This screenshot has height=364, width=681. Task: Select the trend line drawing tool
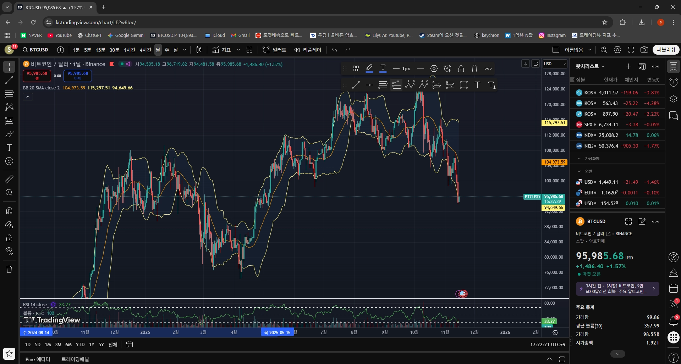(9, 80)
